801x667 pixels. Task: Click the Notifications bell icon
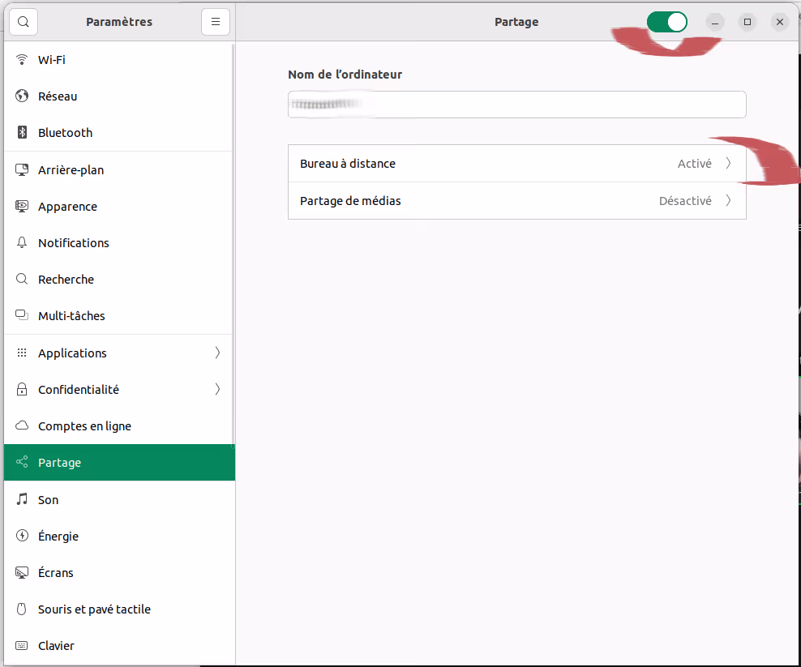point(22,243)
